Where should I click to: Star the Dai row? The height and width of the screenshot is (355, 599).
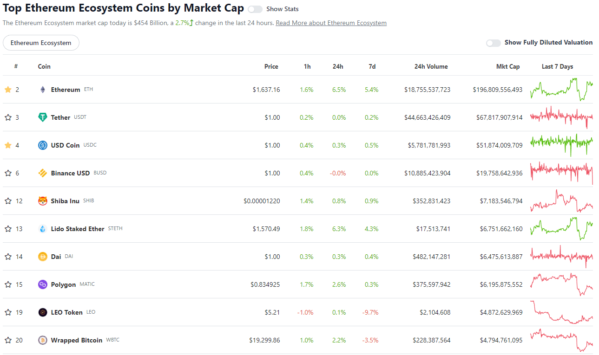pyautogui.click(x=8, y=257)
